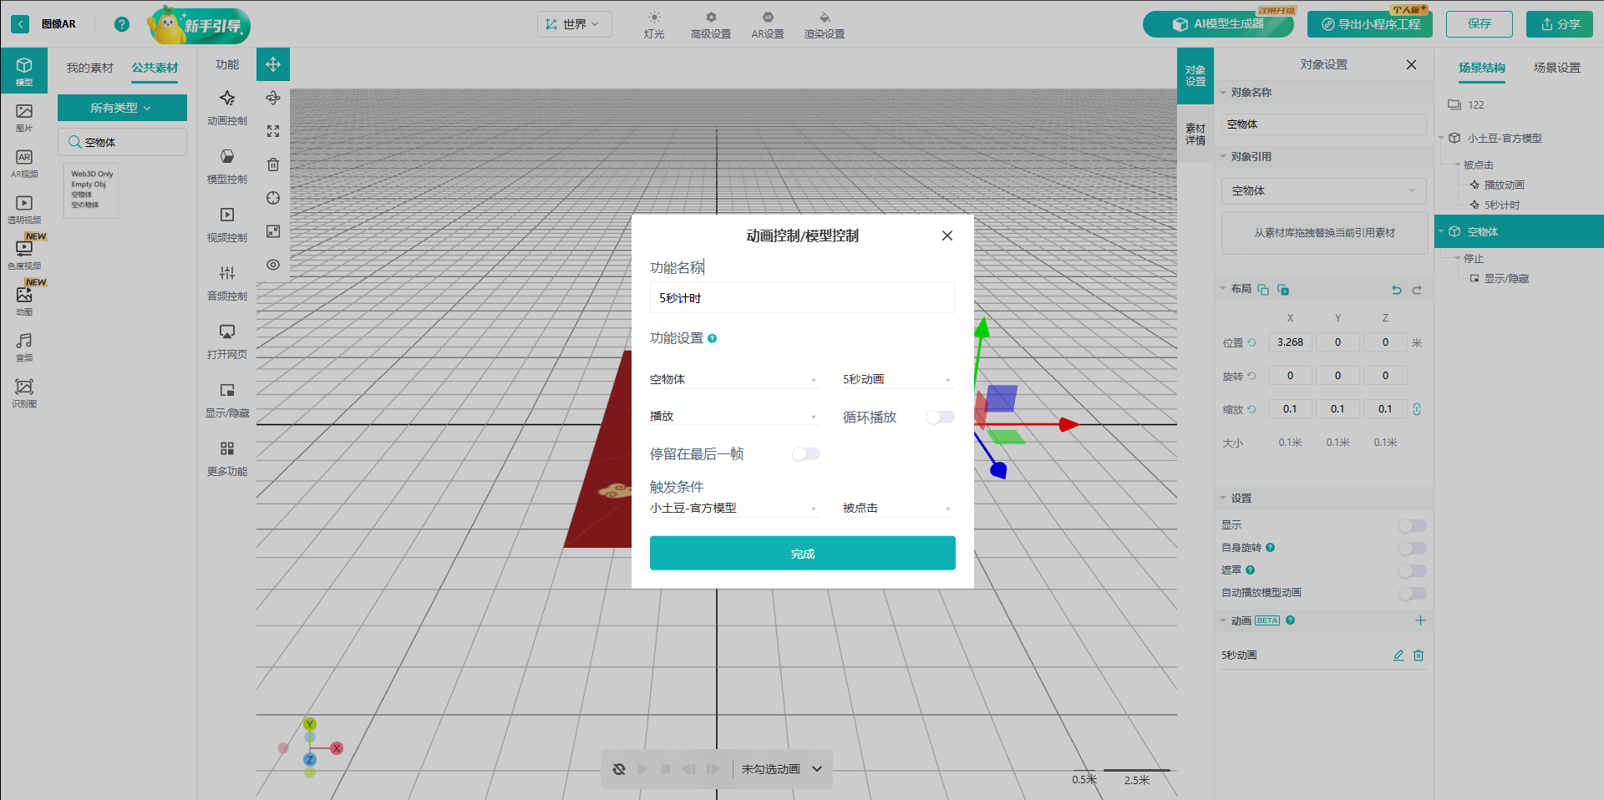The height and width of the screenshot is (800, 1604).
Task: Switch to 我的素材 tab
Action: pos(89,68)
